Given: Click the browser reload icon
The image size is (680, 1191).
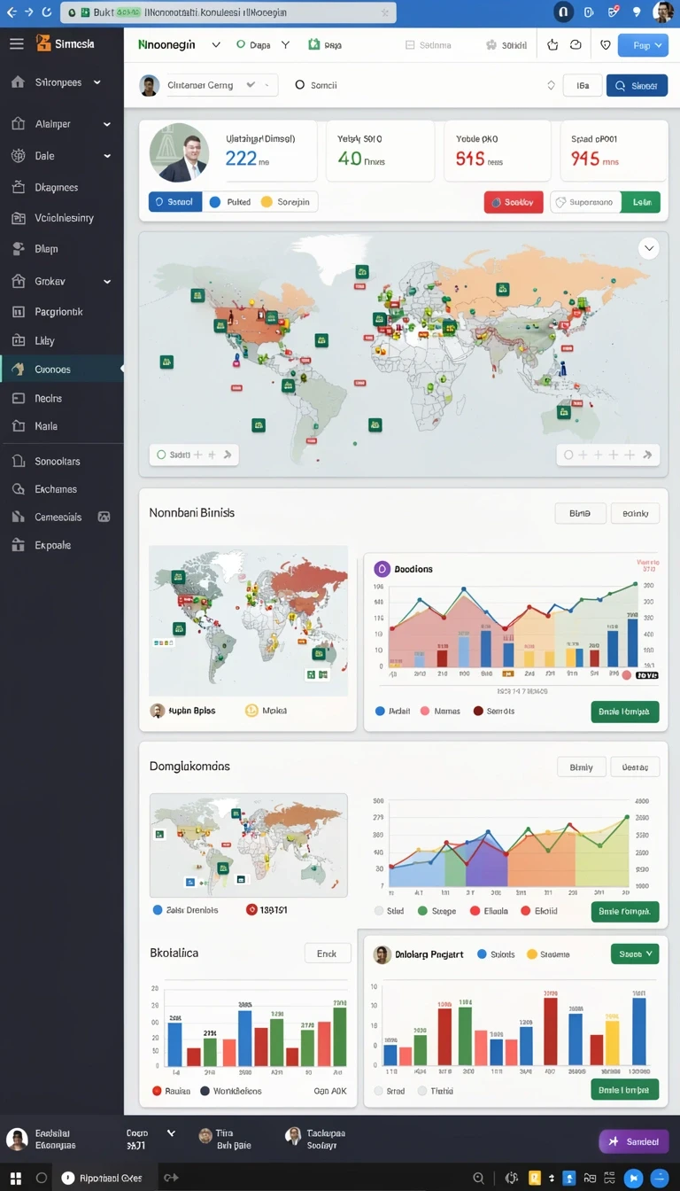Looking at the screenshot, I should [x=47, y=12].
